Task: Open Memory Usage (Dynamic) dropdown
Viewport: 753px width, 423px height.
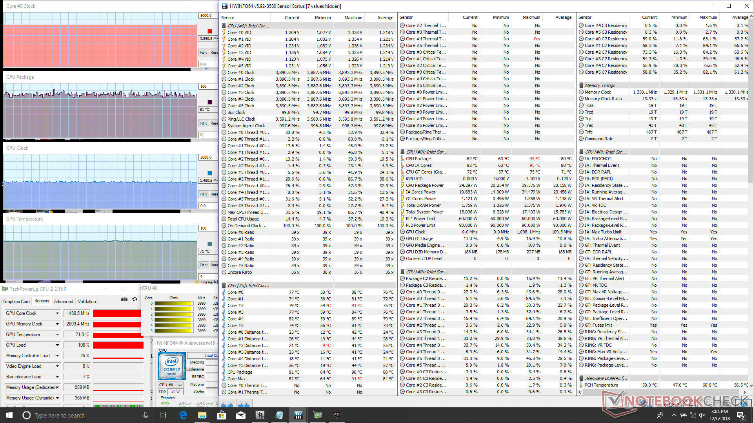Action: tap(57, 398)
